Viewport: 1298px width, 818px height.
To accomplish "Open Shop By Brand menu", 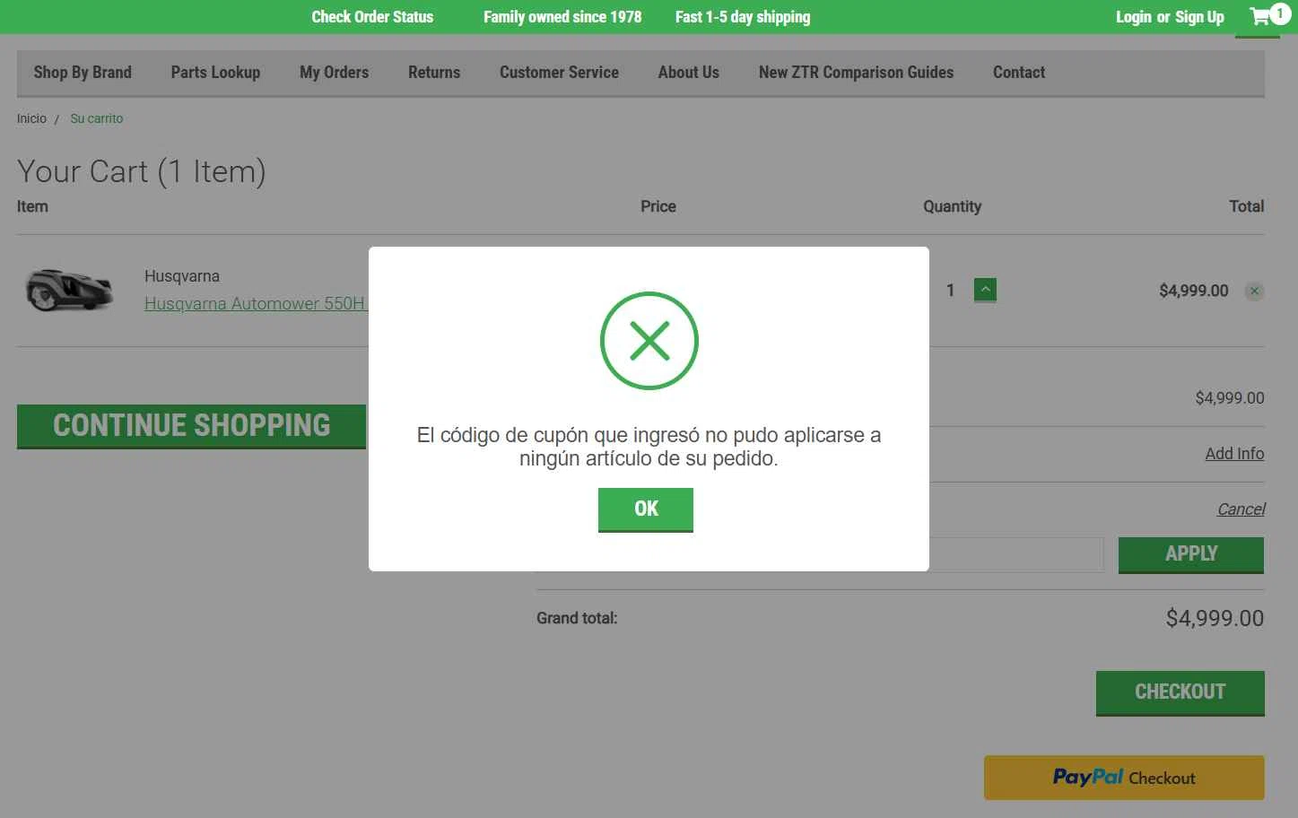I will coord(83,73).
